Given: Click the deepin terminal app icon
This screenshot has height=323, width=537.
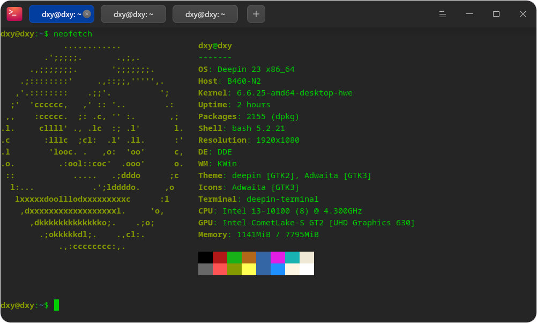Looking at the screenshot, I should pos(14,14).
